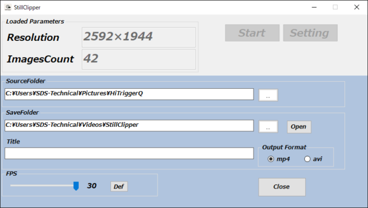
Task: Click in the SourceFolder path field
Action: coord(129,94)
